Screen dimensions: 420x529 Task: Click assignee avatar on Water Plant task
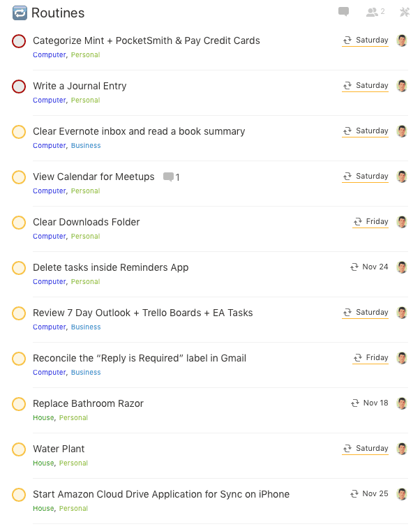tap(402, 449)
